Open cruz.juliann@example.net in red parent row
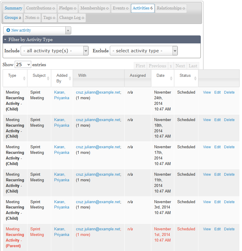The width and height of the screenshot is (242, 251). tap(99, 229)
